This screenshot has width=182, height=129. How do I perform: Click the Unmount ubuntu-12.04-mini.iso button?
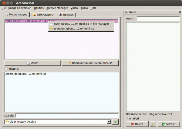(x=90, y=63)
